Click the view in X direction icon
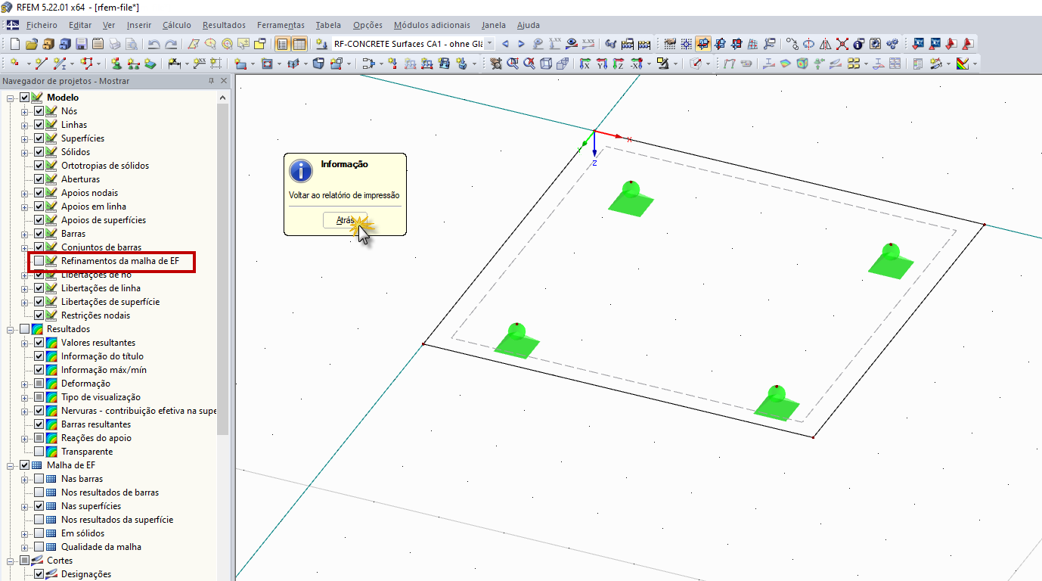1042x581 pixels. [x=585, y=64]
